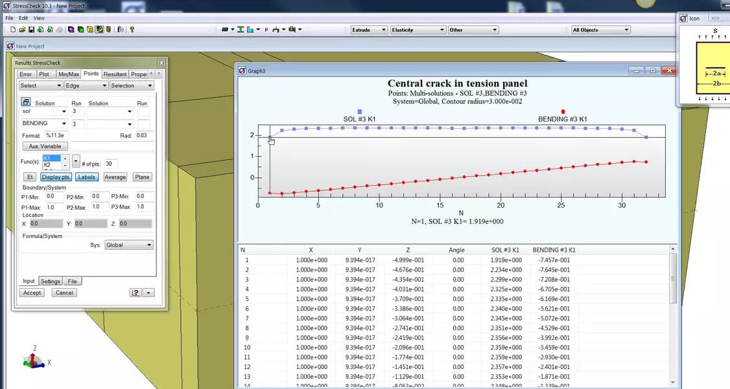The image size is (730, 389).
Task: Click the grayed-out print toolbar icon
Action: coord(60,30)
